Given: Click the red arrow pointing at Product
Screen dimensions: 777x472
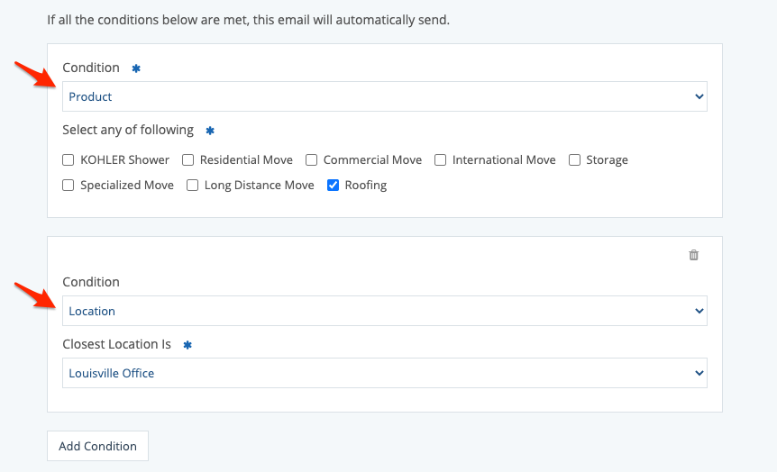Looking at the screenshot, I should pyautogui.click(x=34, y=76).
